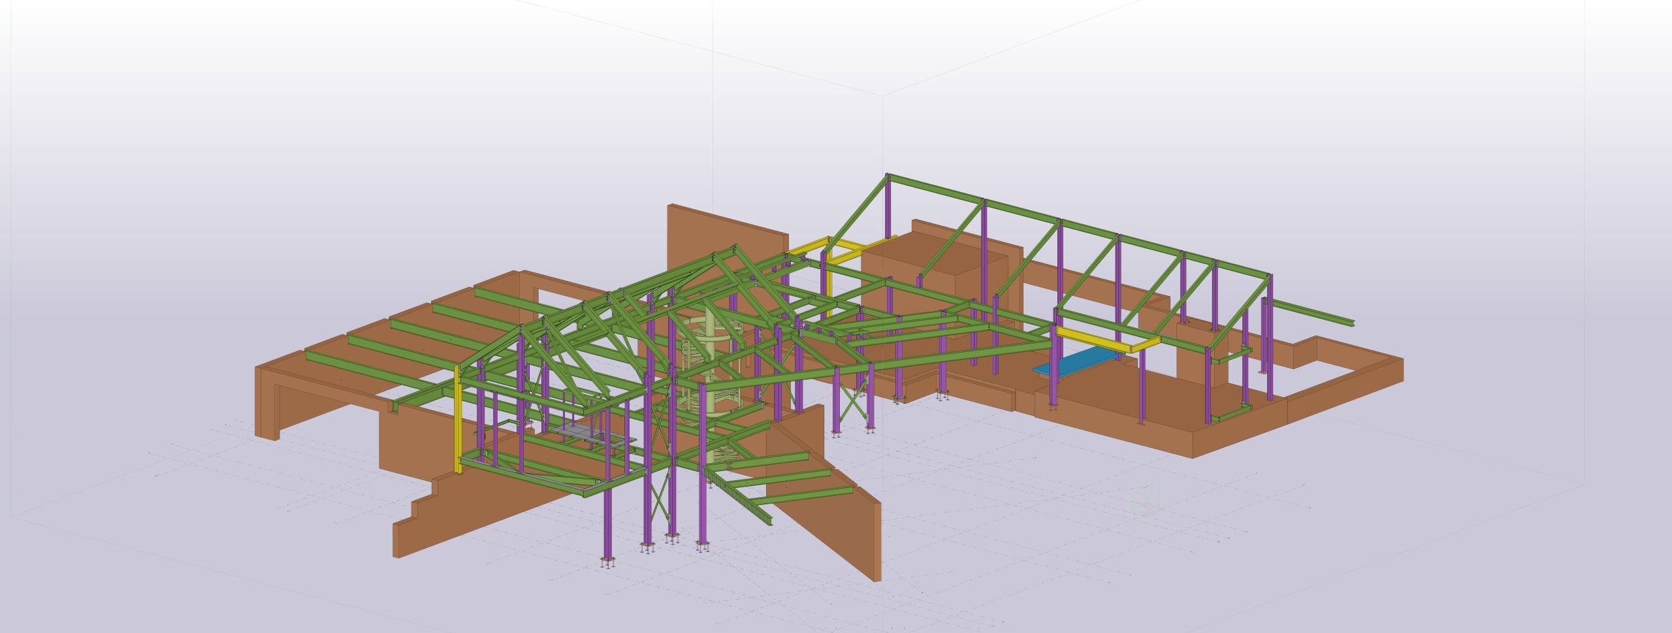Click the base plate of frontmost purple column
Viewport: 1672px width, 633px height.
coord(608,561)
